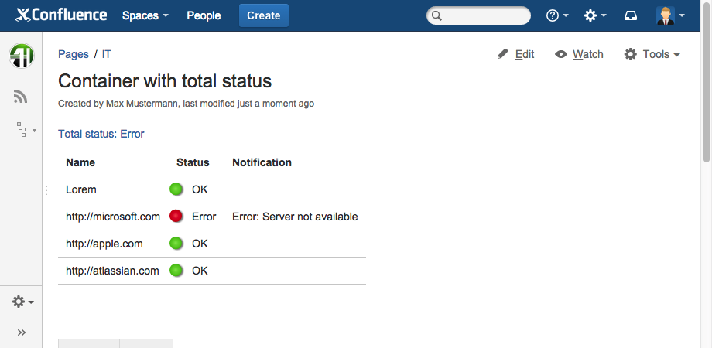Image resolution: width=712 pixels, height=348 pixels.
Task: Click the IT breadcrumb link
Action: tap(107, 54)
